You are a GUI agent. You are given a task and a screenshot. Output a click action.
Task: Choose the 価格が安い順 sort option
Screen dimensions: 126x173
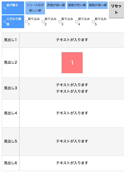tap(77, 5)
